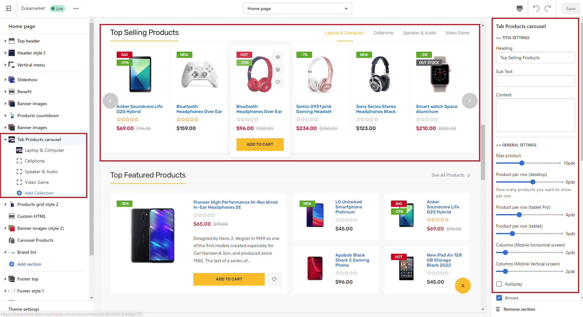Viewport: 583px width, 317px height.
Task: Switch to the Video Game product tab
Action: point(457,33)
